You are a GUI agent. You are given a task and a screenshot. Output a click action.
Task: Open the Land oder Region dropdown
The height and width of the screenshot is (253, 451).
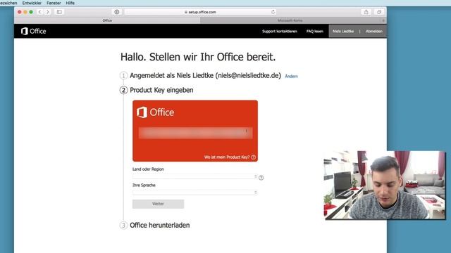pos(194,176)
